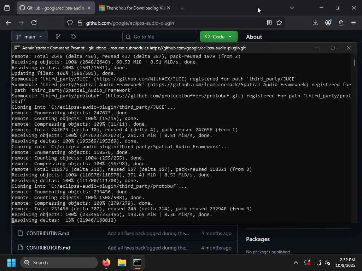
Task: Click the CONTRIBUTING.md file icon
Action: pyautogui.click(x=20, y=233)
